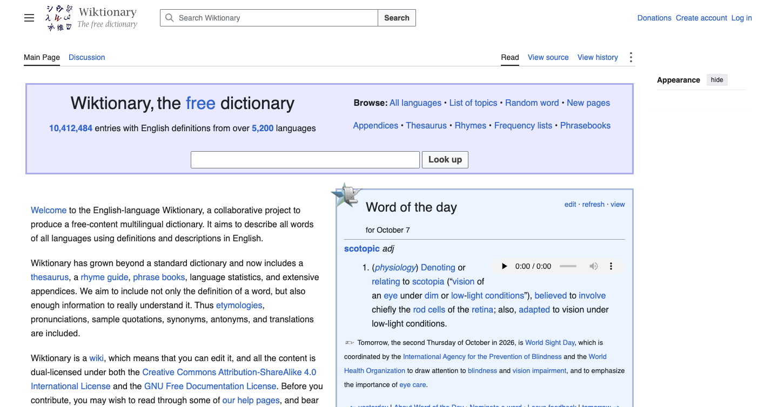778x407 pixels.
Task: Open the Appendices link
Action: (x=375, y=126)
